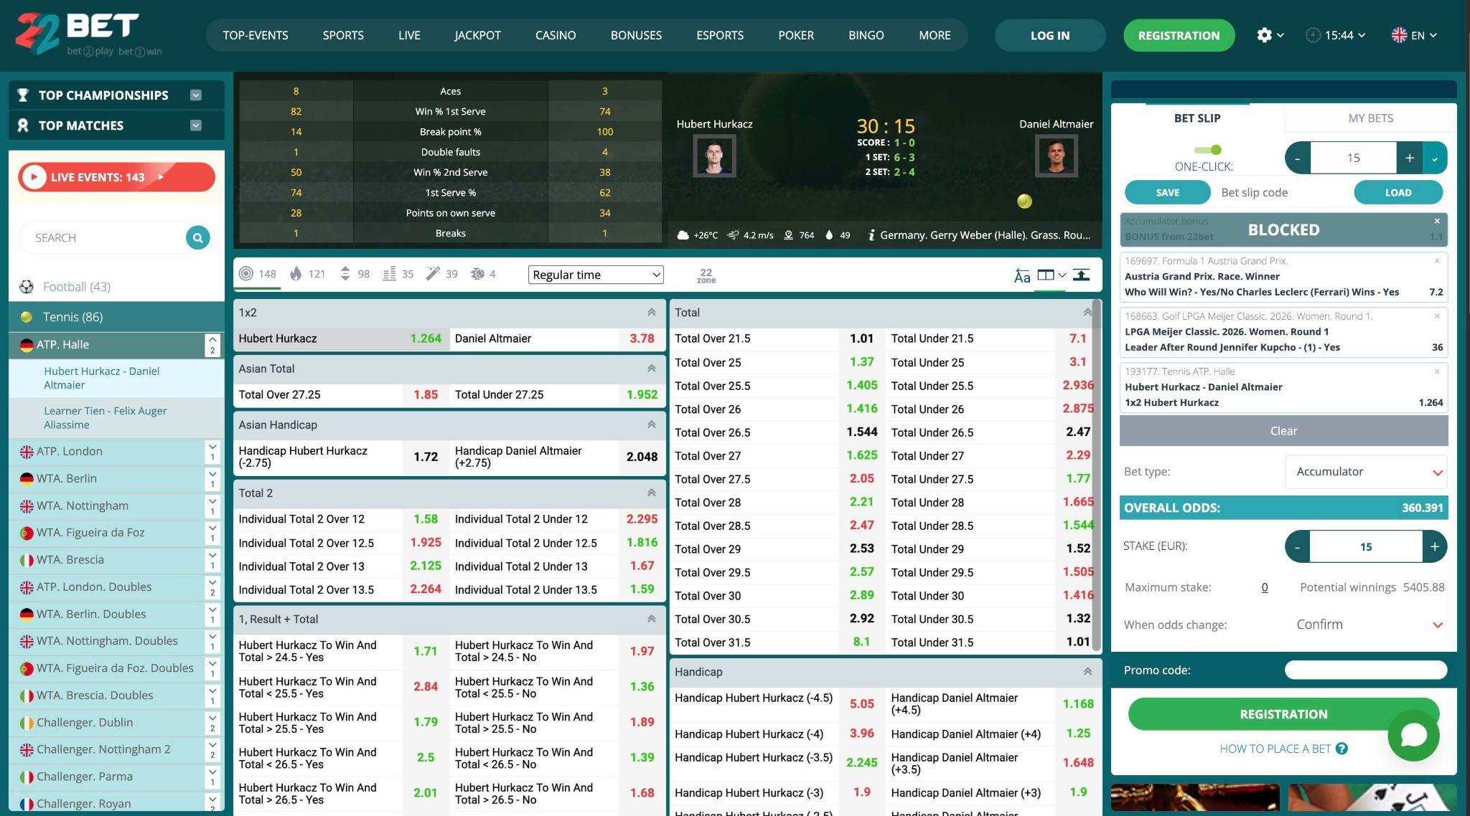Open the Bet type Accumulator dropdown
Screen dimensions: 1470x816
pyautogui.click(x=1366, y=472)
